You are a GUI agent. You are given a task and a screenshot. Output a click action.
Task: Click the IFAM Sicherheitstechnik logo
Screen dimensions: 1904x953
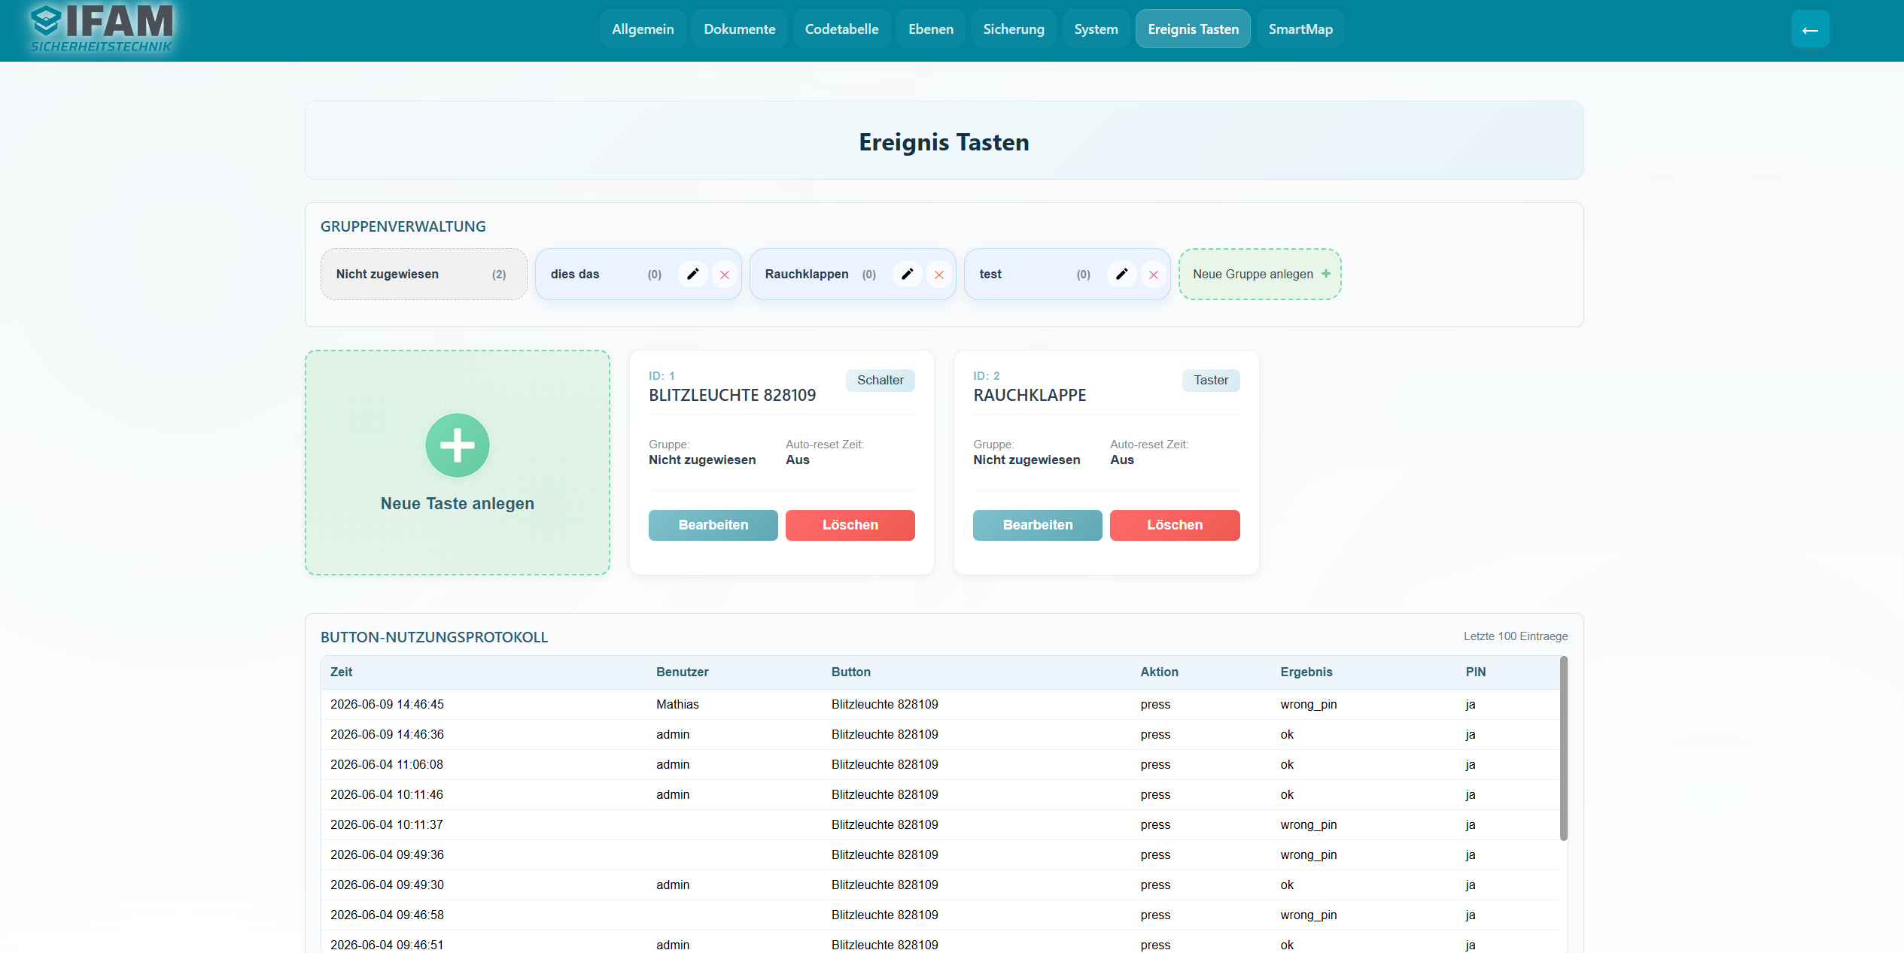pyautogui.click(x=102, y=29)
